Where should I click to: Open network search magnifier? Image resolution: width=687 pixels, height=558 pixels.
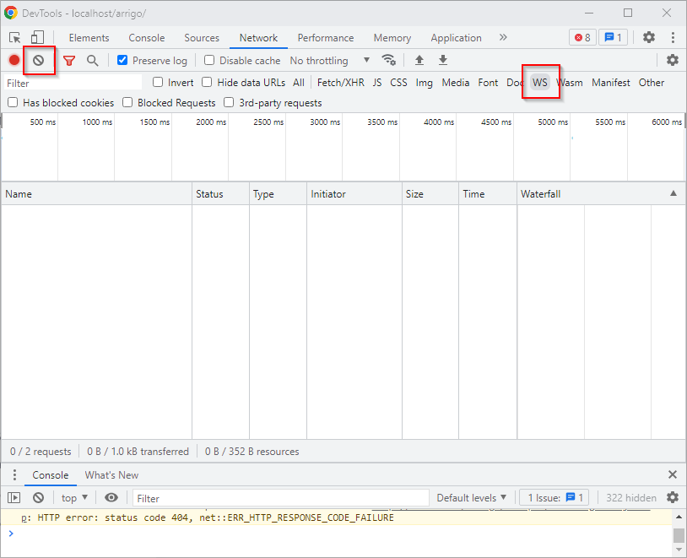click(x=93, y=60)
